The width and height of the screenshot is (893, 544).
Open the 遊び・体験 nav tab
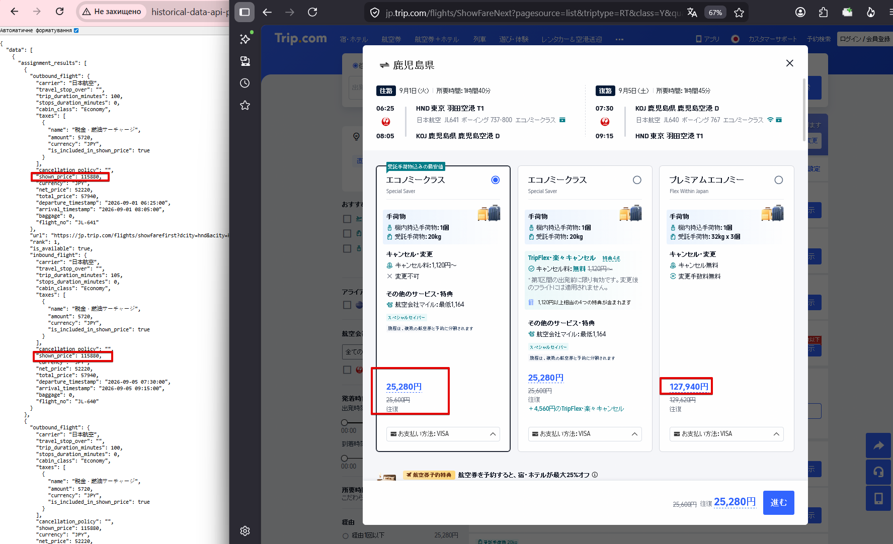(514, 39)
